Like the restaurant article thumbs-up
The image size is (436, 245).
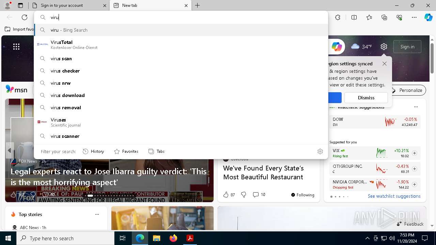click(226, 195)
